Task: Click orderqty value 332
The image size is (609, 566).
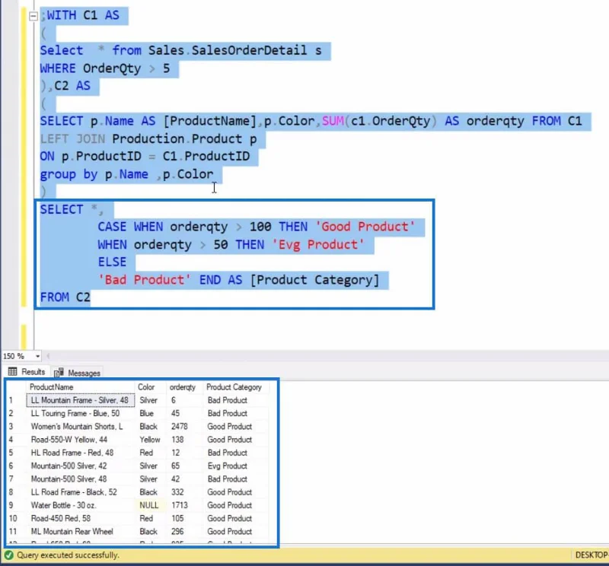Action: click(185, 492)
